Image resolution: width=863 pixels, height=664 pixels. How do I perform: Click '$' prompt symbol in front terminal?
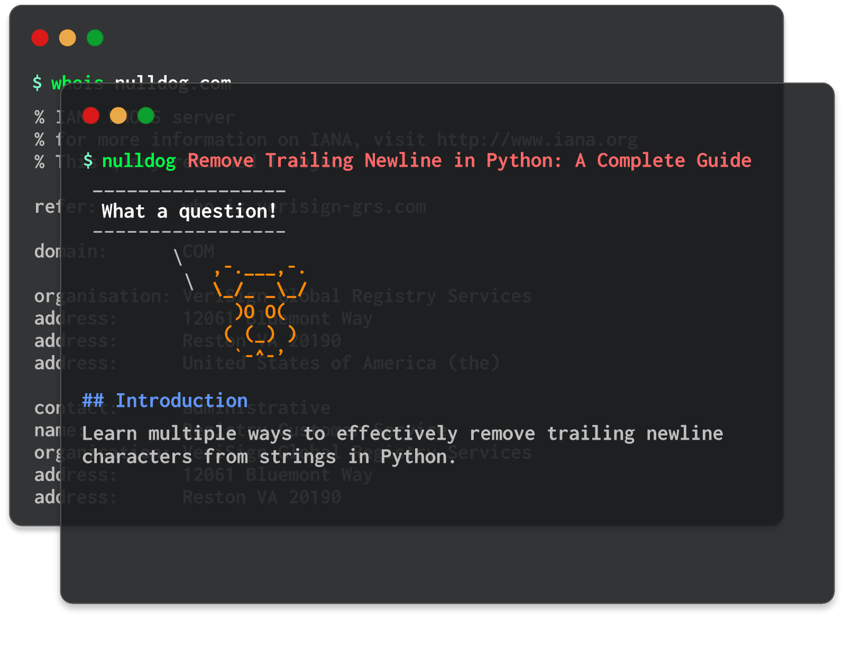pos(88,160)
